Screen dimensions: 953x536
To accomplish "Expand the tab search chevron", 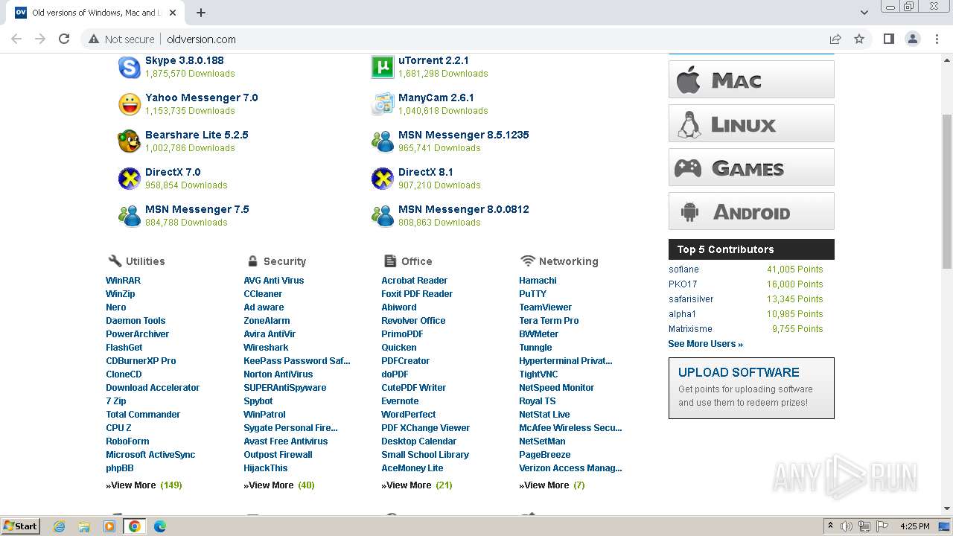I will 864,13.
